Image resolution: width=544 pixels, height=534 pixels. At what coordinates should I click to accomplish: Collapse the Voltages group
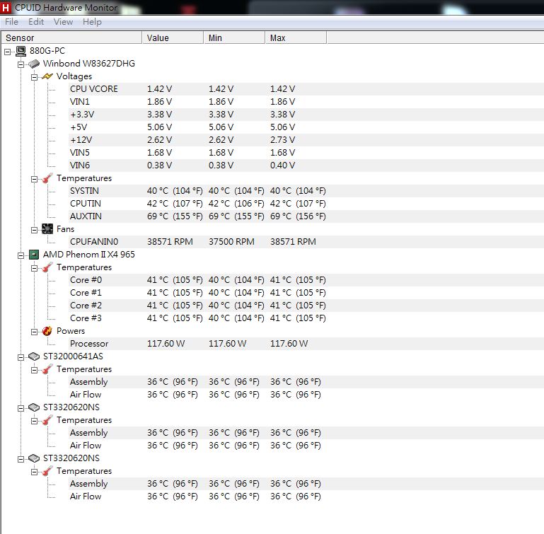point(34,77)
